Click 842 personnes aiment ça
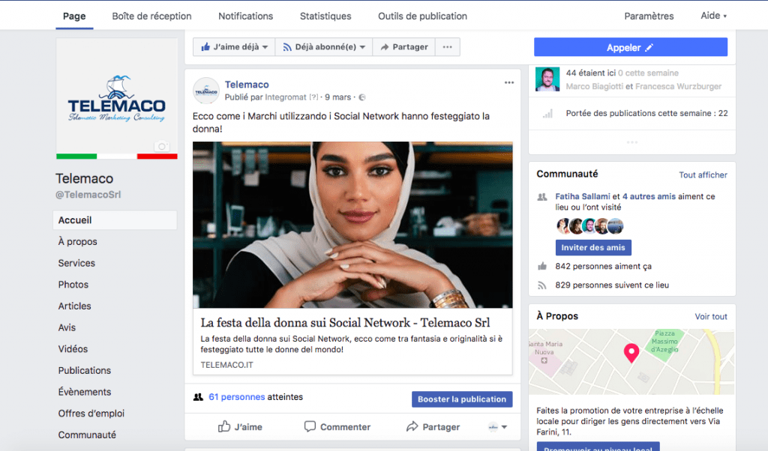Viewport: 768px width, 451px height. (604, 267)
